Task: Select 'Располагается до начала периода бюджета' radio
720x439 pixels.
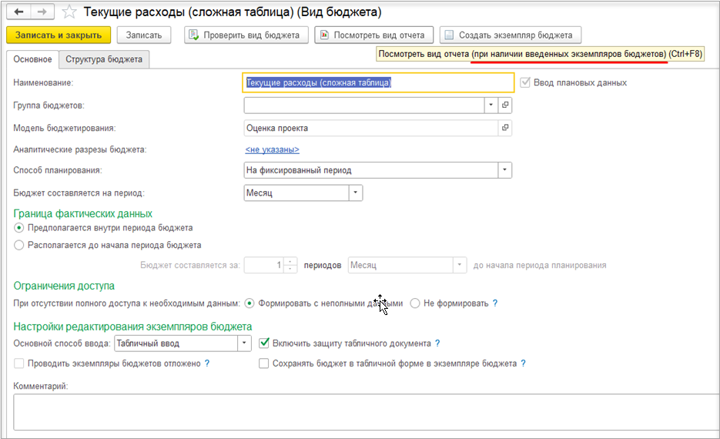Action: [x=19, y=245]
